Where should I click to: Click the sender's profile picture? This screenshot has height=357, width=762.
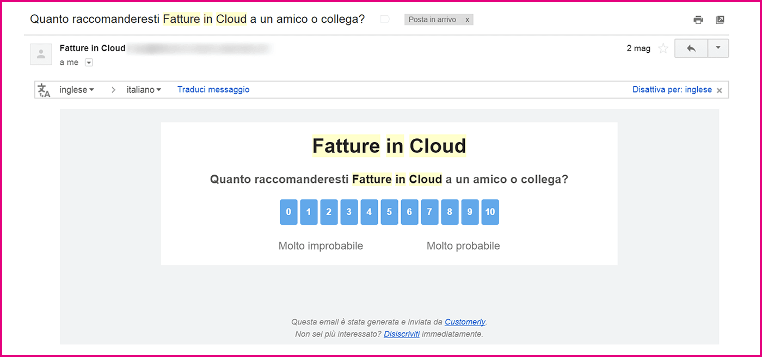[41, 54]
